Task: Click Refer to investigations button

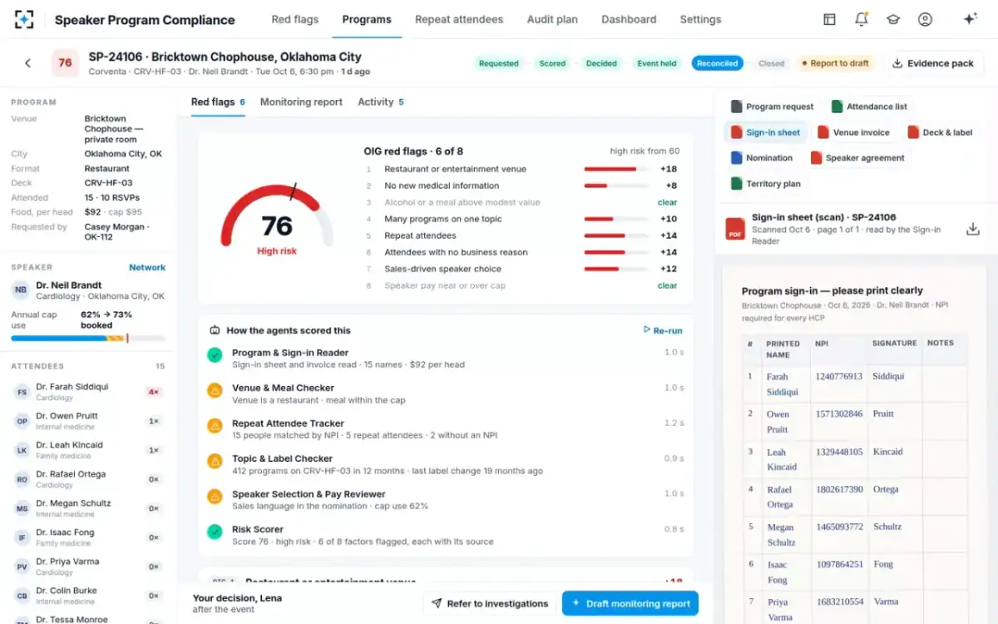Action: coord(489,604)
